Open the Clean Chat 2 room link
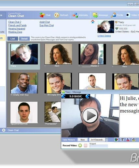The height and width of the screenshot is (168, 139). (x=15, y=22)
